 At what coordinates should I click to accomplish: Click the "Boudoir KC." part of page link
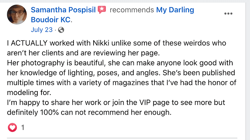point(51,20)
